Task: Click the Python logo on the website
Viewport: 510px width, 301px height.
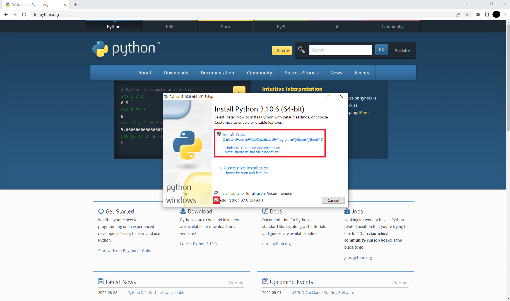Action: (x=126, y=50)
